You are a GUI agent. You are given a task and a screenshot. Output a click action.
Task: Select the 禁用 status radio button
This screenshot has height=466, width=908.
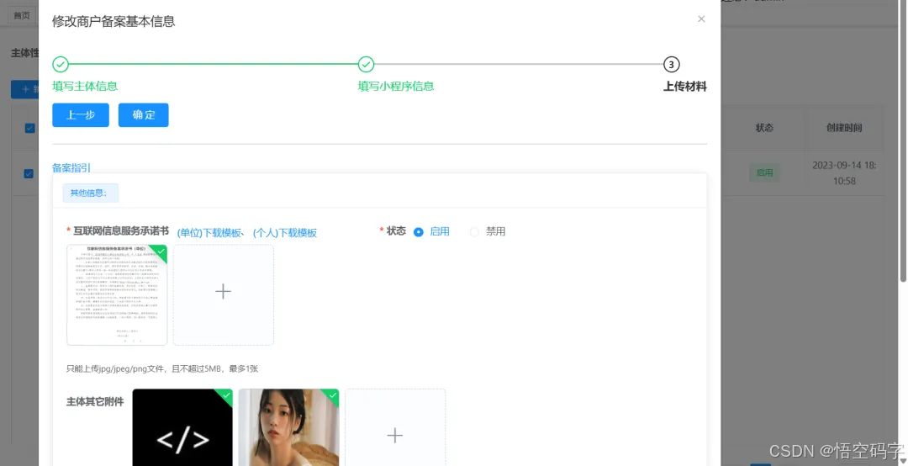pyautogui.click(x=474, y=232)
